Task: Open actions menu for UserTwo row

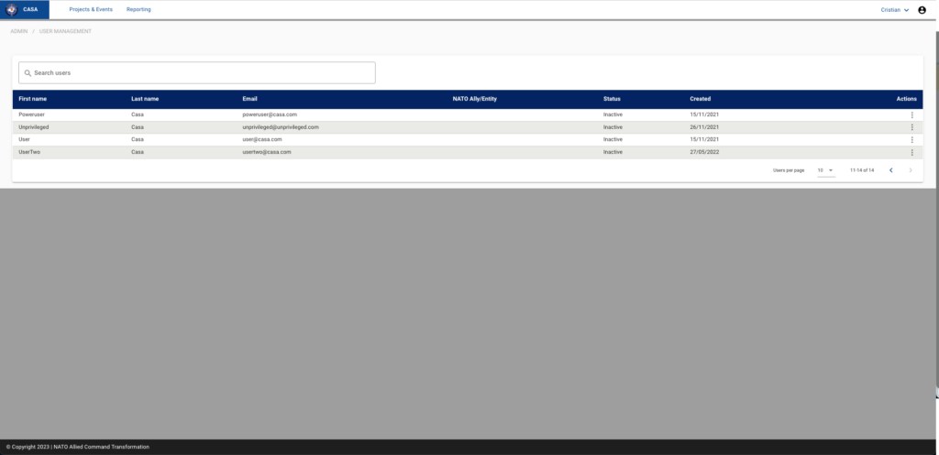Action: click(x=911, y=152)
